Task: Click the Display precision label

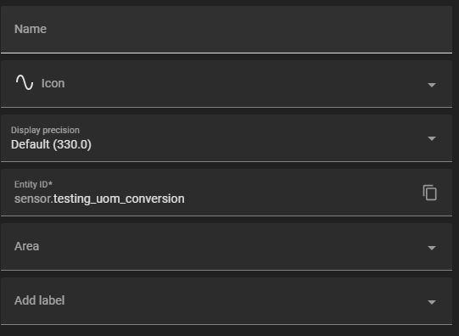Action: pyautogui.click(x=45, y=130)
